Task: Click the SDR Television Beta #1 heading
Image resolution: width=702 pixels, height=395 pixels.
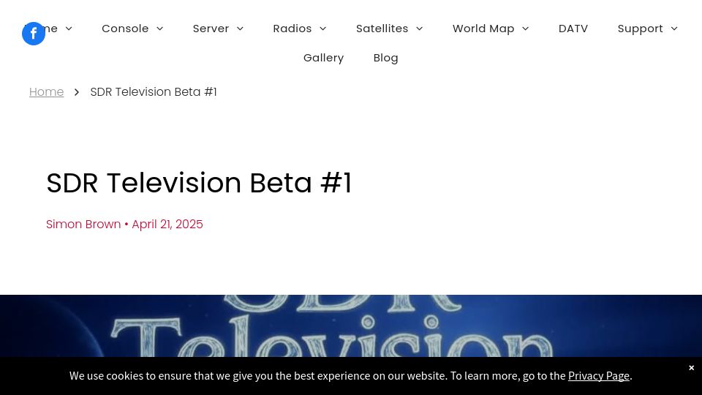Action: 199,183
